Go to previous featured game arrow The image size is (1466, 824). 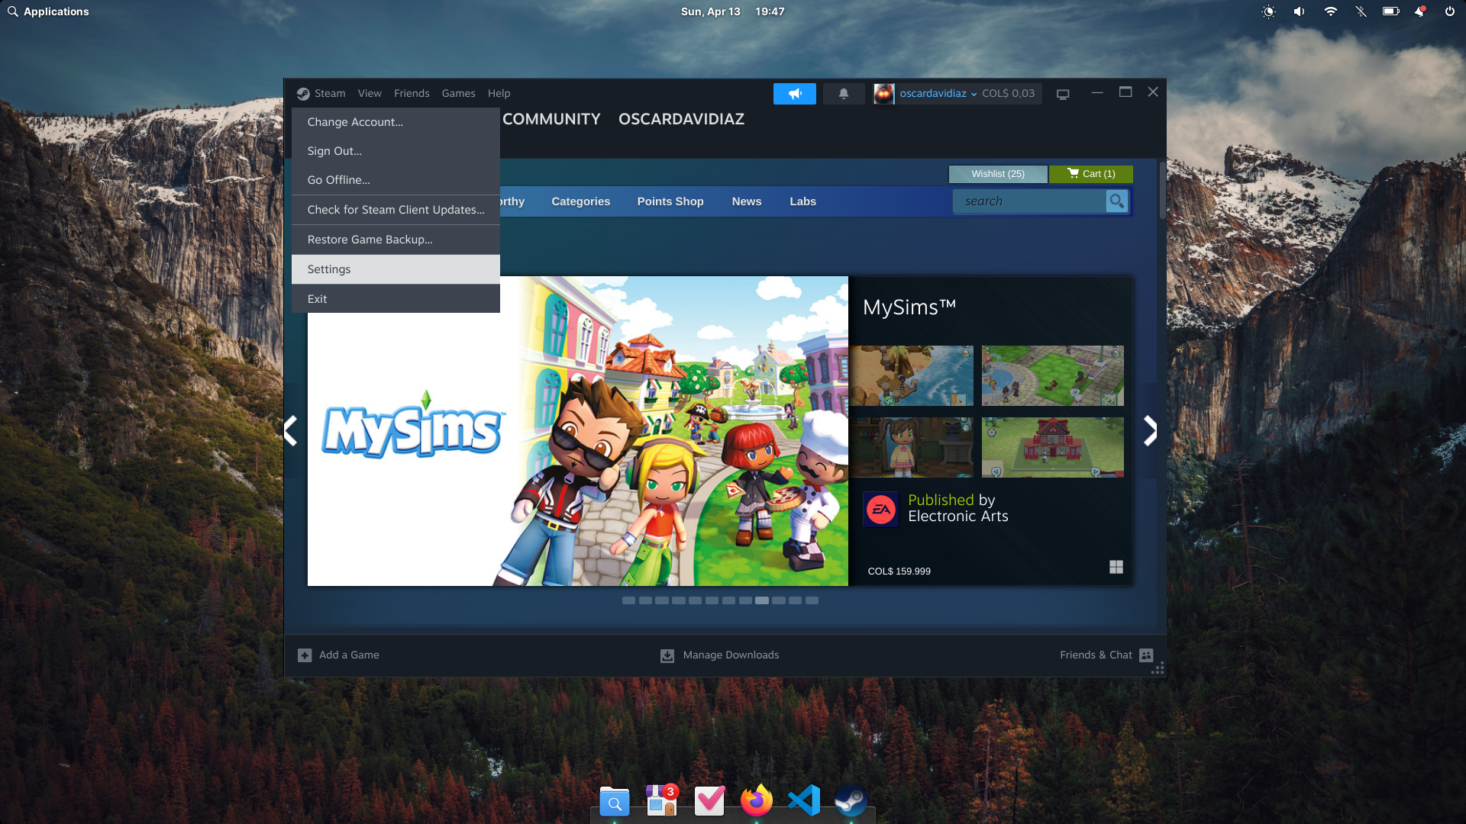[291, 431]
